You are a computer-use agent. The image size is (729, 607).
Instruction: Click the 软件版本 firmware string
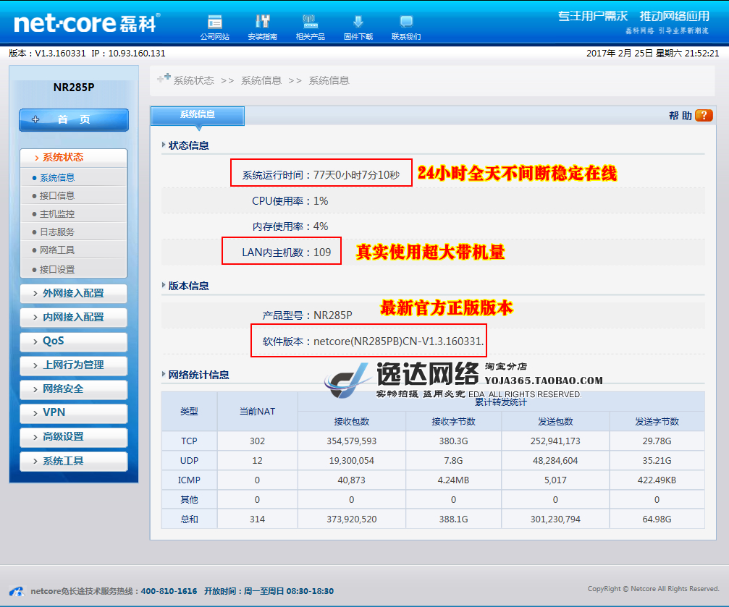(x=398, y=341)
